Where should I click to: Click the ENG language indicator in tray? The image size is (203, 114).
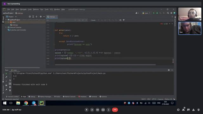pyautogui.click(x=159, y=103)
